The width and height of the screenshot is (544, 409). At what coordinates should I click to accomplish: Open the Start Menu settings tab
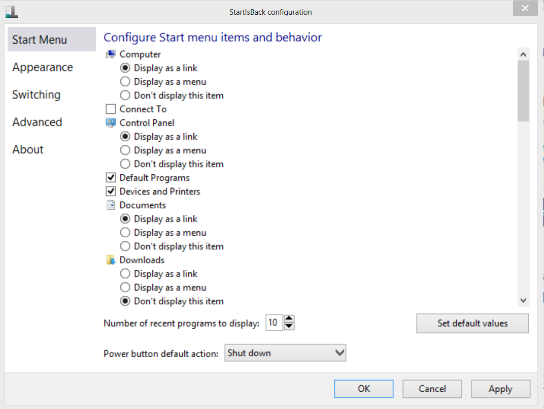(x=52, y=40)
